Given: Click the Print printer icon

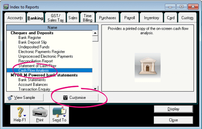Looking at the screenshot, I should point(40,112).
